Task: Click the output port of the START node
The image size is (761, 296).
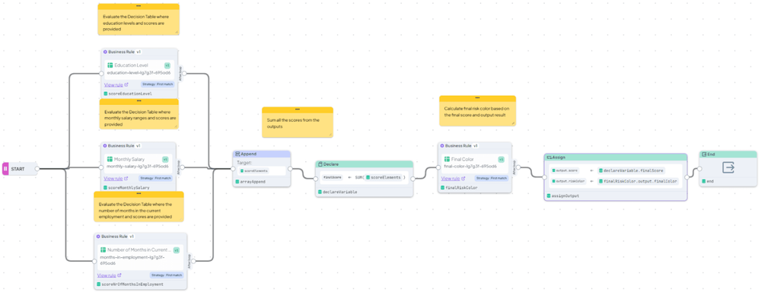Action: (37, 169)
